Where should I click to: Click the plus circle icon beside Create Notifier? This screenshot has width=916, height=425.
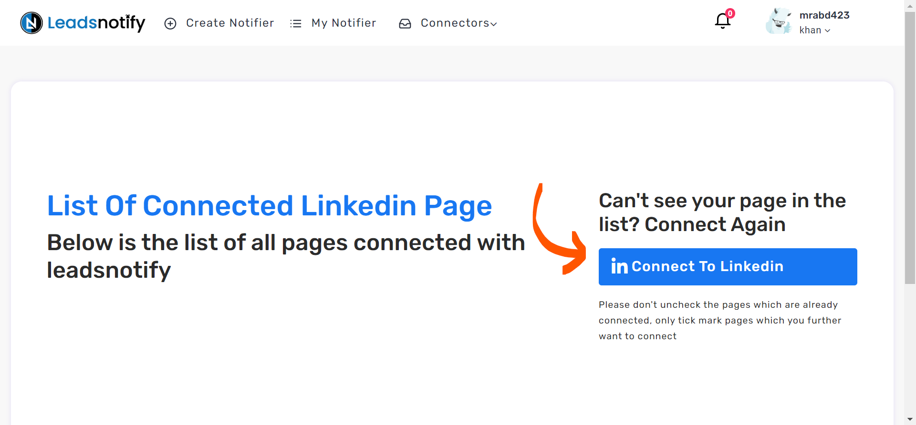(170, 23)
